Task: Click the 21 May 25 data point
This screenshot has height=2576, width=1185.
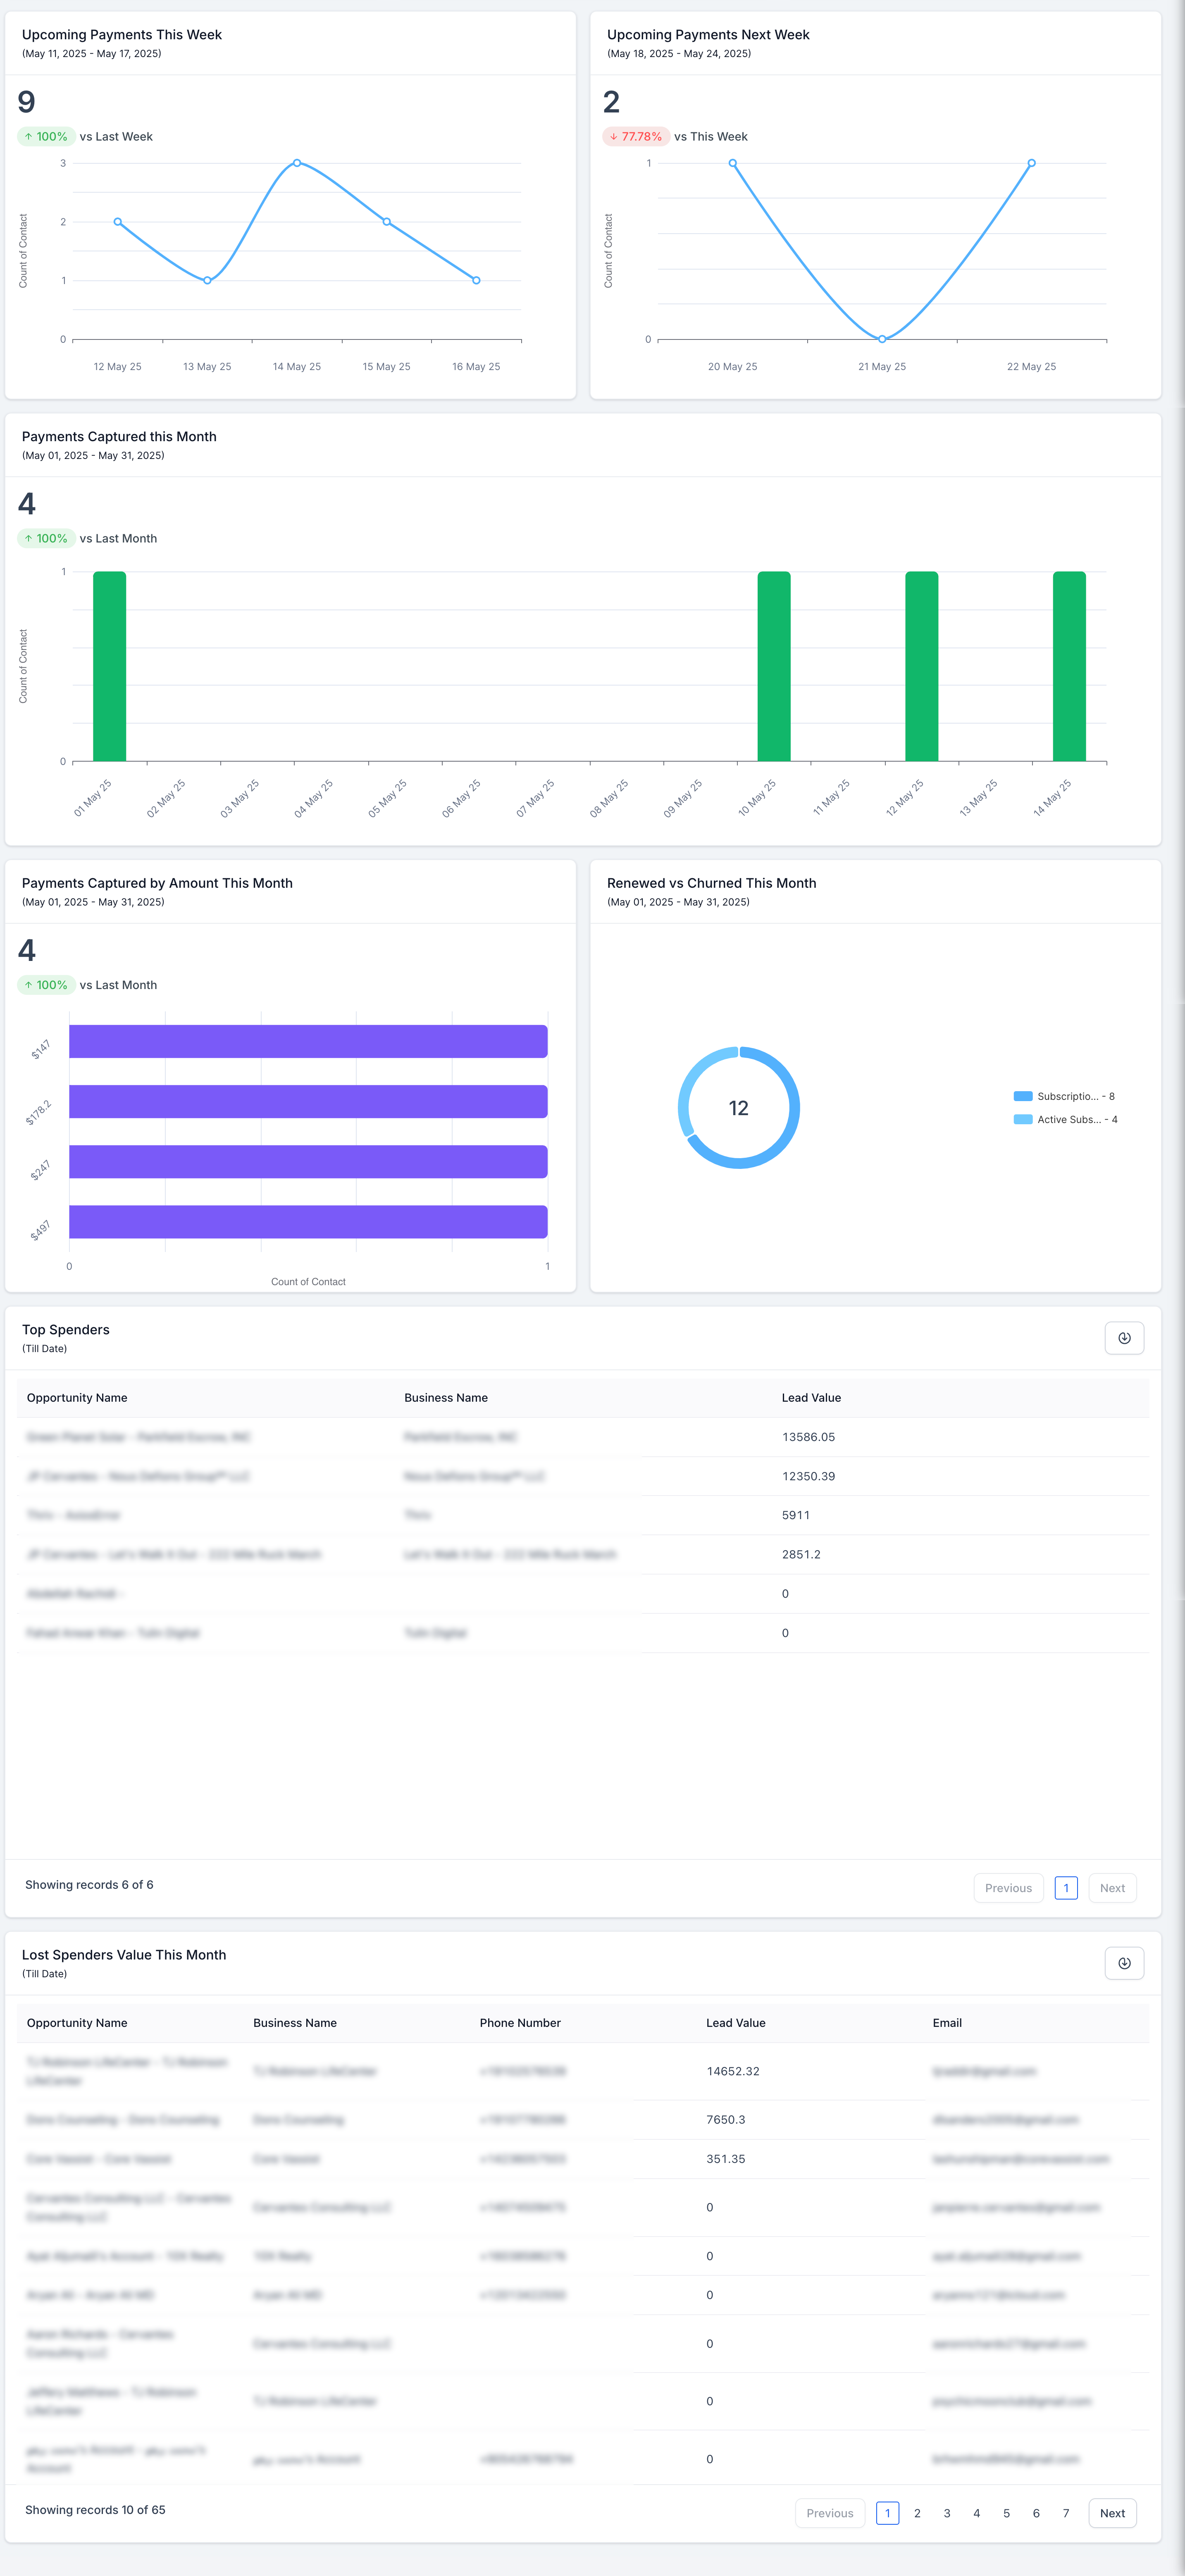Action: point(882,339)
